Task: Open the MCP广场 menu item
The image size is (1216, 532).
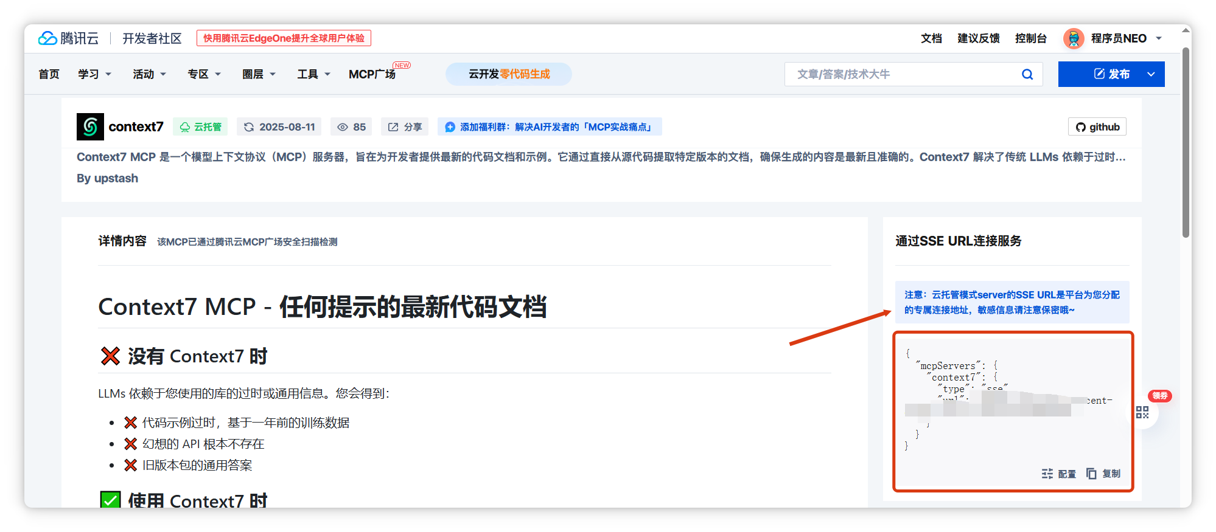Action: [372, 74]
